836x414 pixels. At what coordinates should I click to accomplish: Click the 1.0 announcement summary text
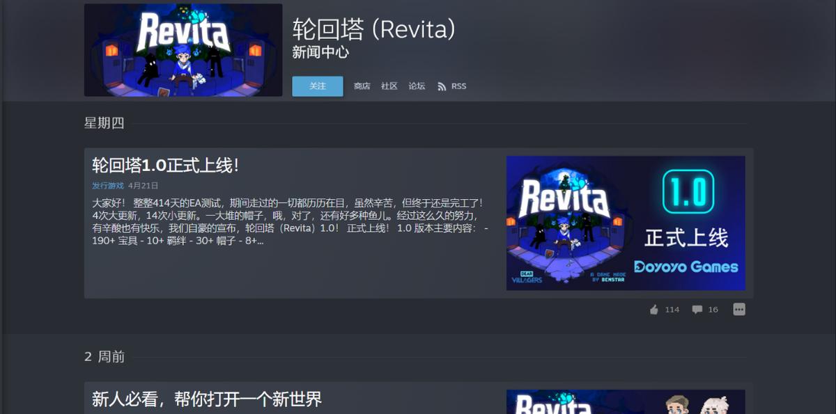(291, 221)
